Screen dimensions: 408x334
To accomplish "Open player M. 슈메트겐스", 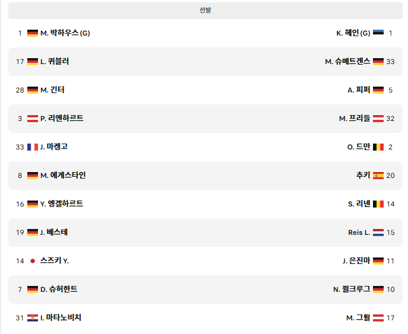I will pyautogui.click(x=347, y=62).
